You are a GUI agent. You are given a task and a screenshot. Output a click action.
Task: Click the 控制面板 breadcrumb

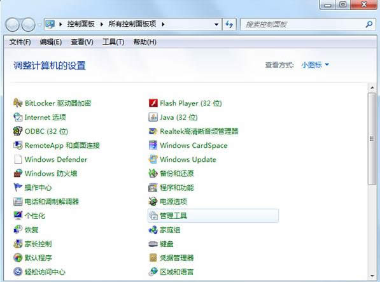(81, 24)
